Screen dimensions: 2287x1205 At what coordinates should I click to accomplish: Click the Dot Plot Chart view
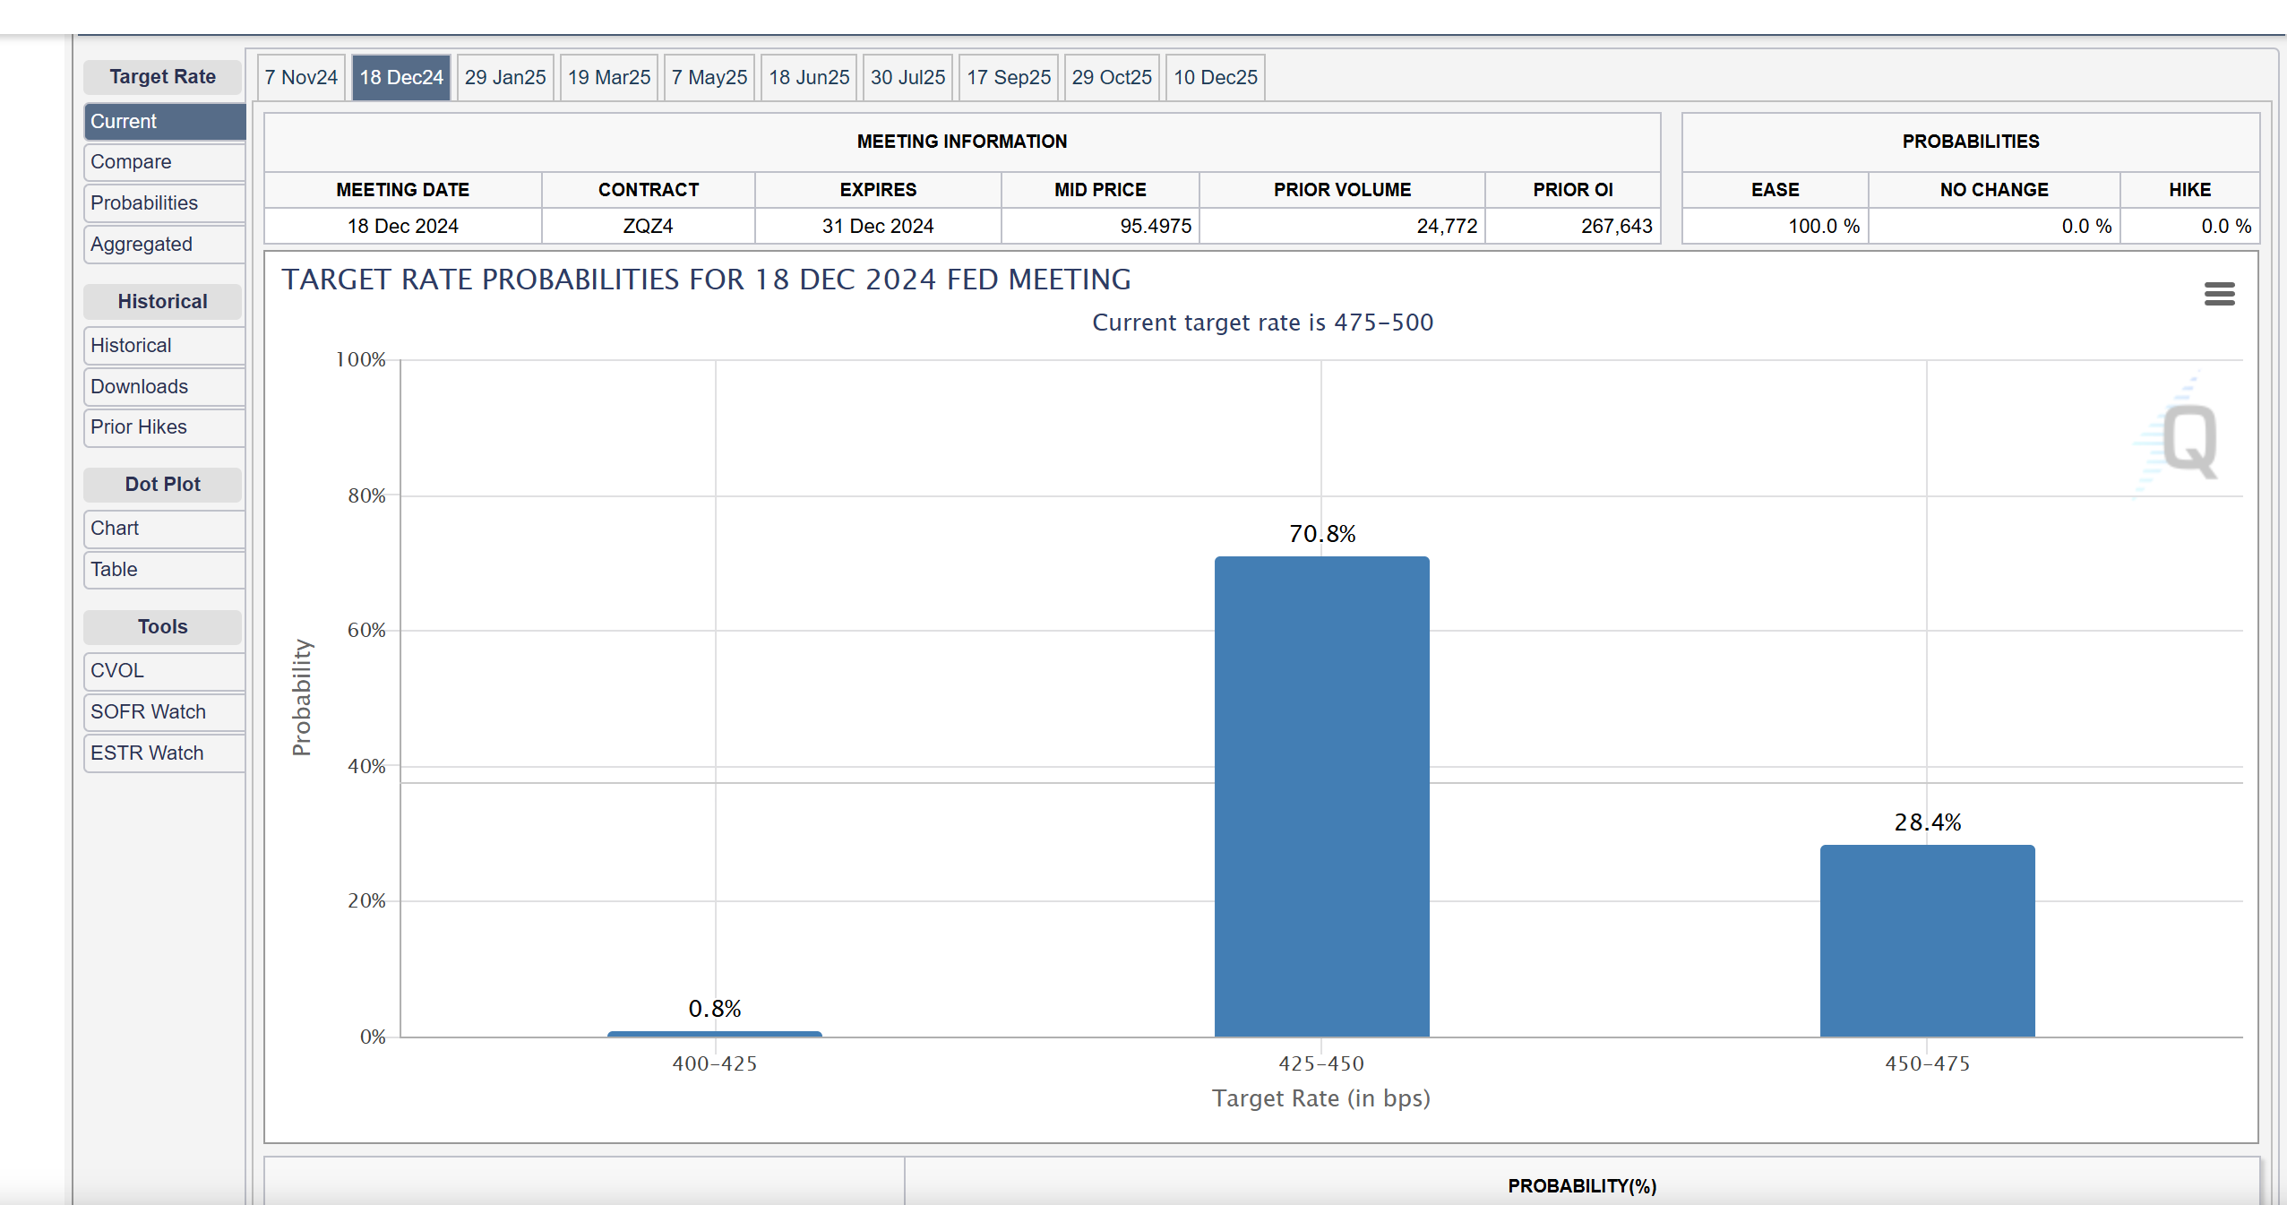click(116, 528)
